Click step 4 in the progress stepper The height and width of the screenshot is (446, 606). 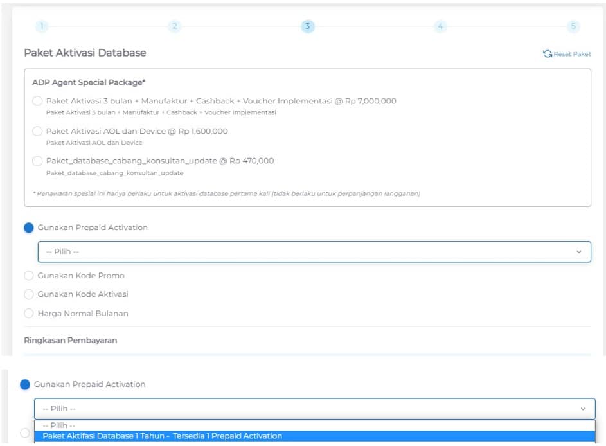click(440, 26)
